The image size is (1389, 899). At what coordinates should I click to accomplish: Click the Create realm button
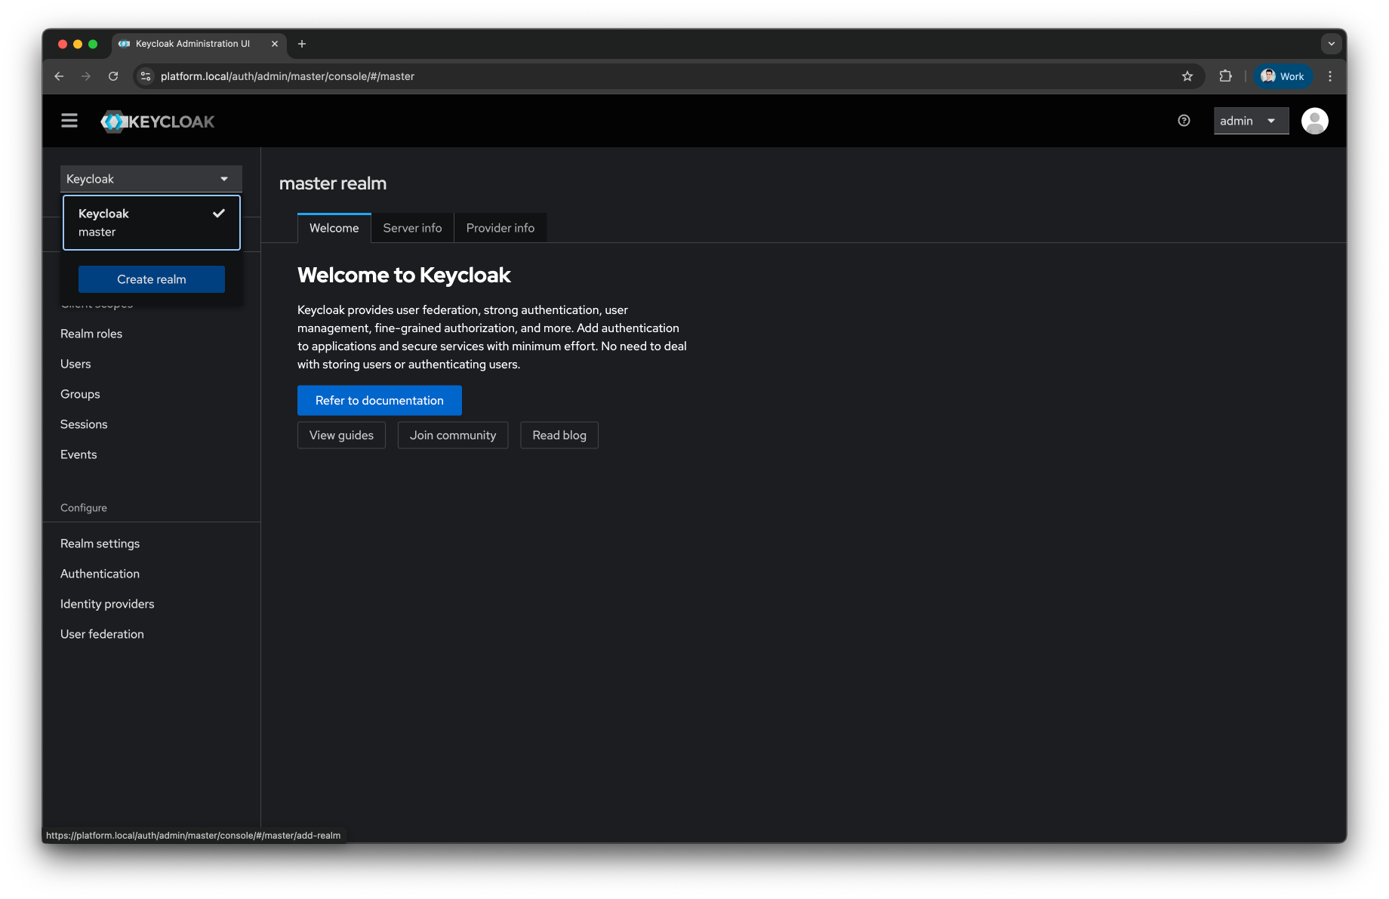tap(151, 279)
